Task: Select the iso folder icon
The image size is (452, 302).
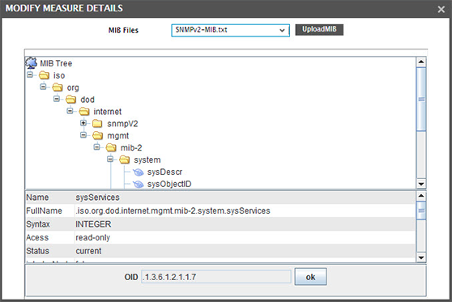Action: click(44, 75)
